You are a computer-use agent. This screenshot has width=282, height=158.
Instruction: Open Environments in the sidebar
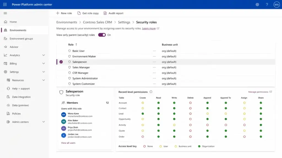coord(25,30)
